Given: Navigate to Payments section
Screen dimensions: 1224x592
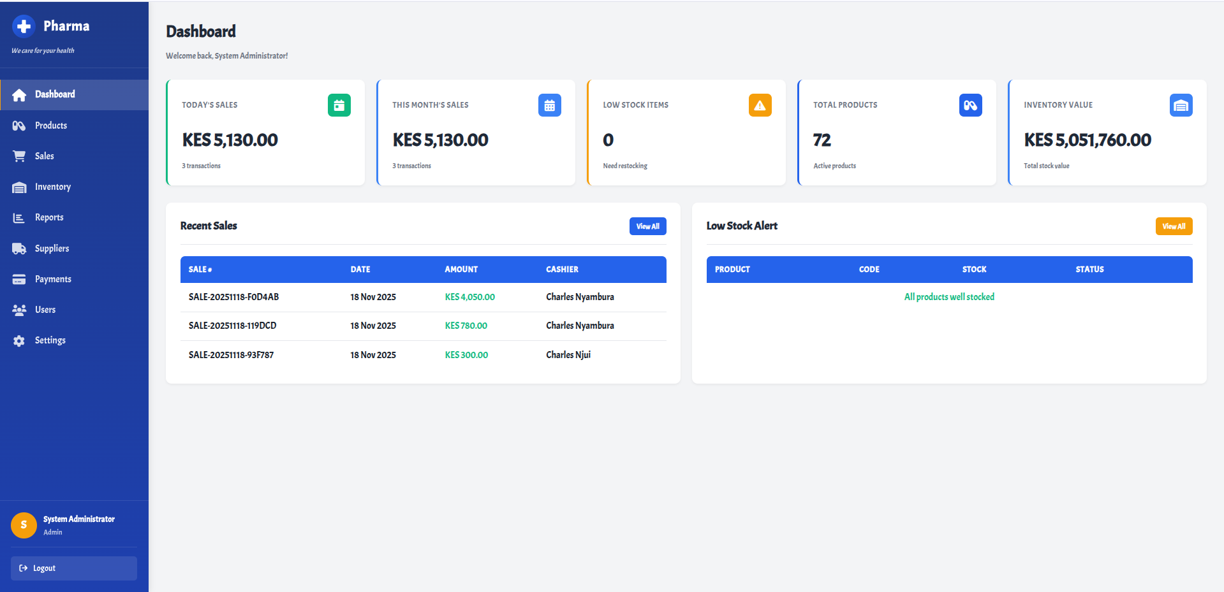Looking at the screenshot, I should 53,279.
